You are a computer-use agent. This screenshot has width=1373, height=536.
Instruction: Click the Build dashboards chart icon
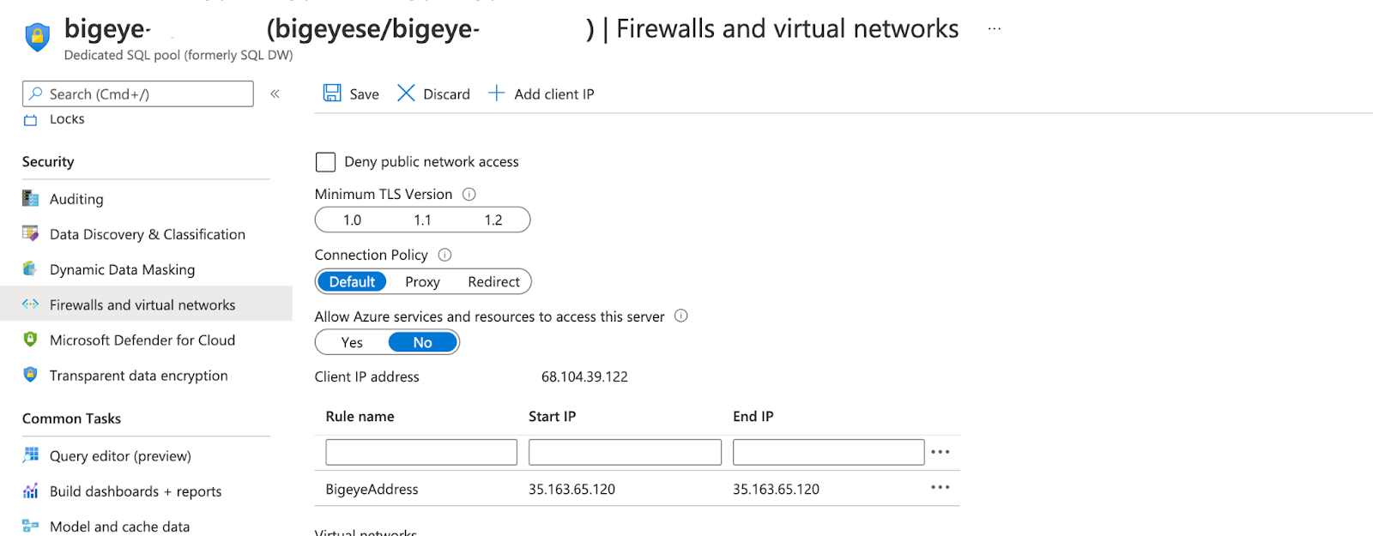click(x=31, y=491)
